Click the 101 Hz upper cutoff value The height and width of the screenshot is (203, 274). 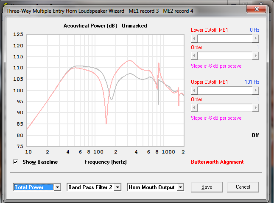click(252, 82)
